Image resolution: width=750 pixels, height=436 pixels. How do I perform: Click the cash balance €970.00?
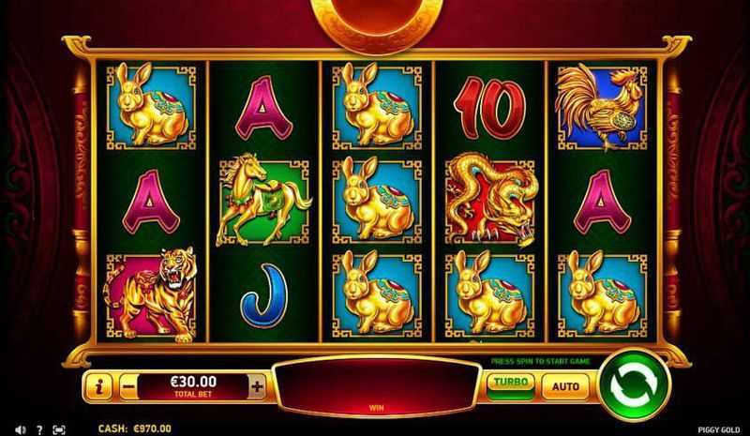134,428
